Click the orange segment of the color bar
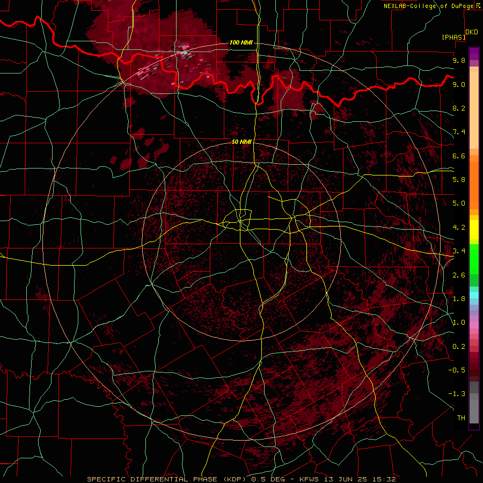The width and height of the screenshot is (483, 483). point(474,185)
